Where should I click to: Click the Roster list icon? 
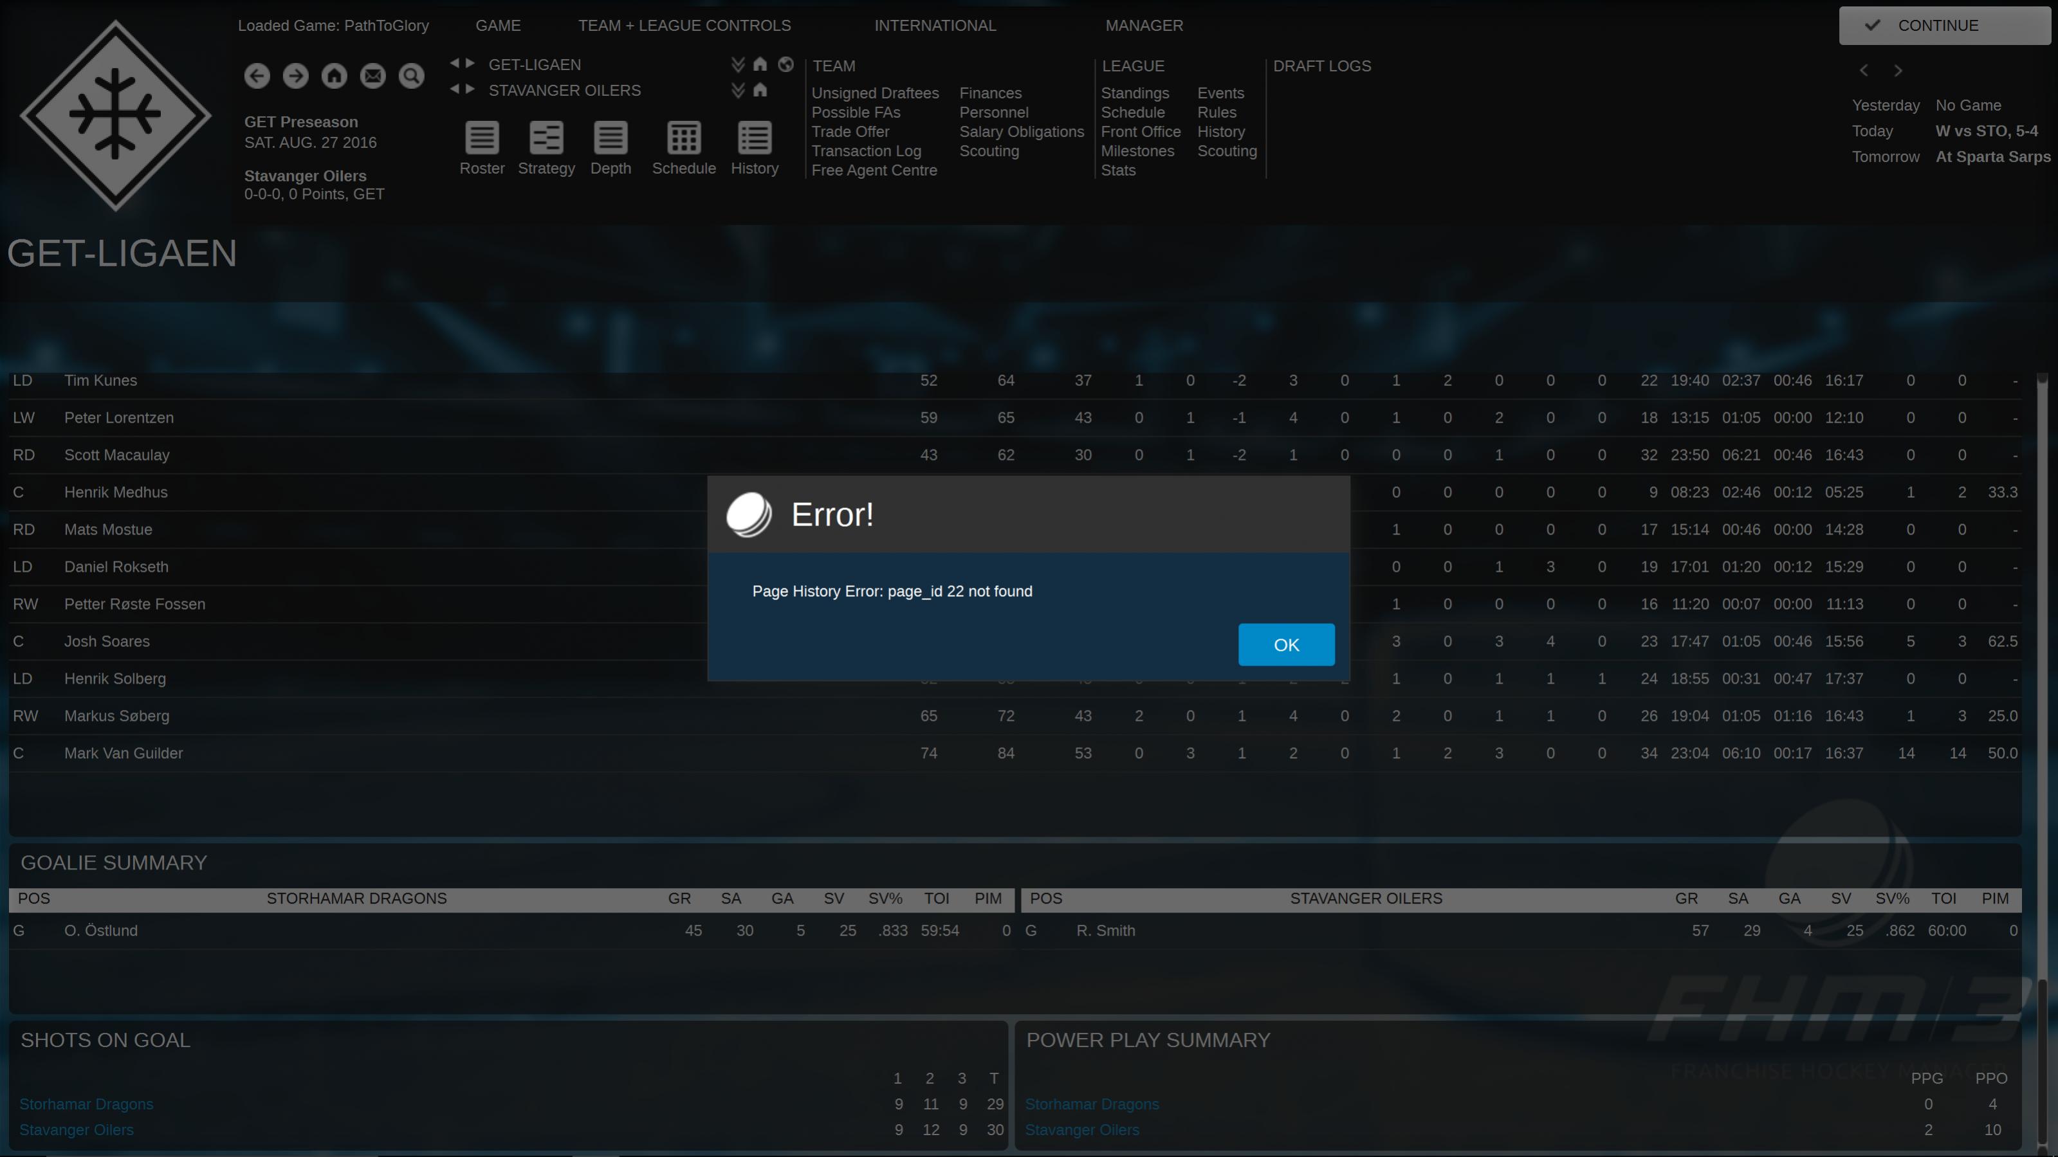click(482, 138)
